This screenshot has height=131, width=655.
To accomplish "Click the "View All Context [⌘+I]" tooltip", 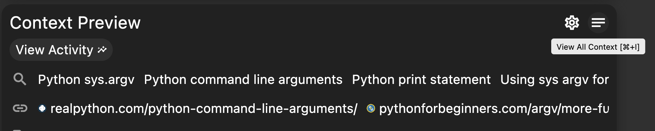I will coord(598,47).
